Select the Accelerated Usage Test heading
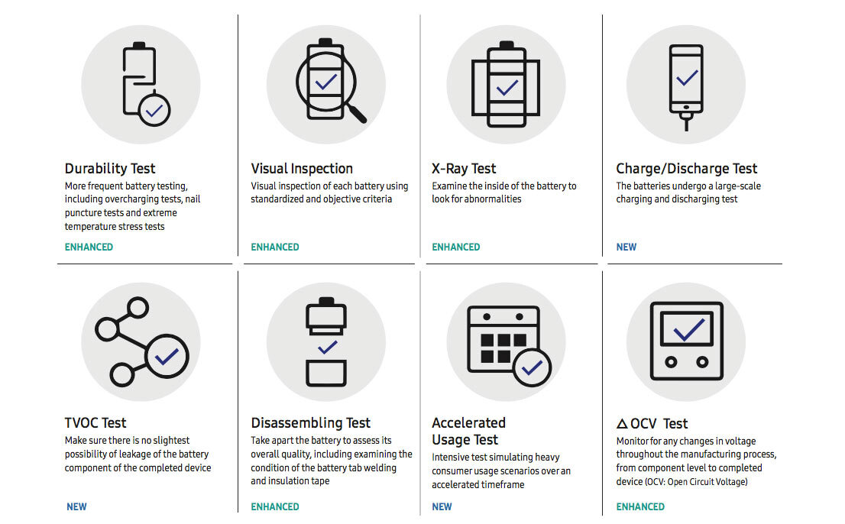The width and height of the screenshot is (845, 524). pyautogui.click(x=468, y=432)
